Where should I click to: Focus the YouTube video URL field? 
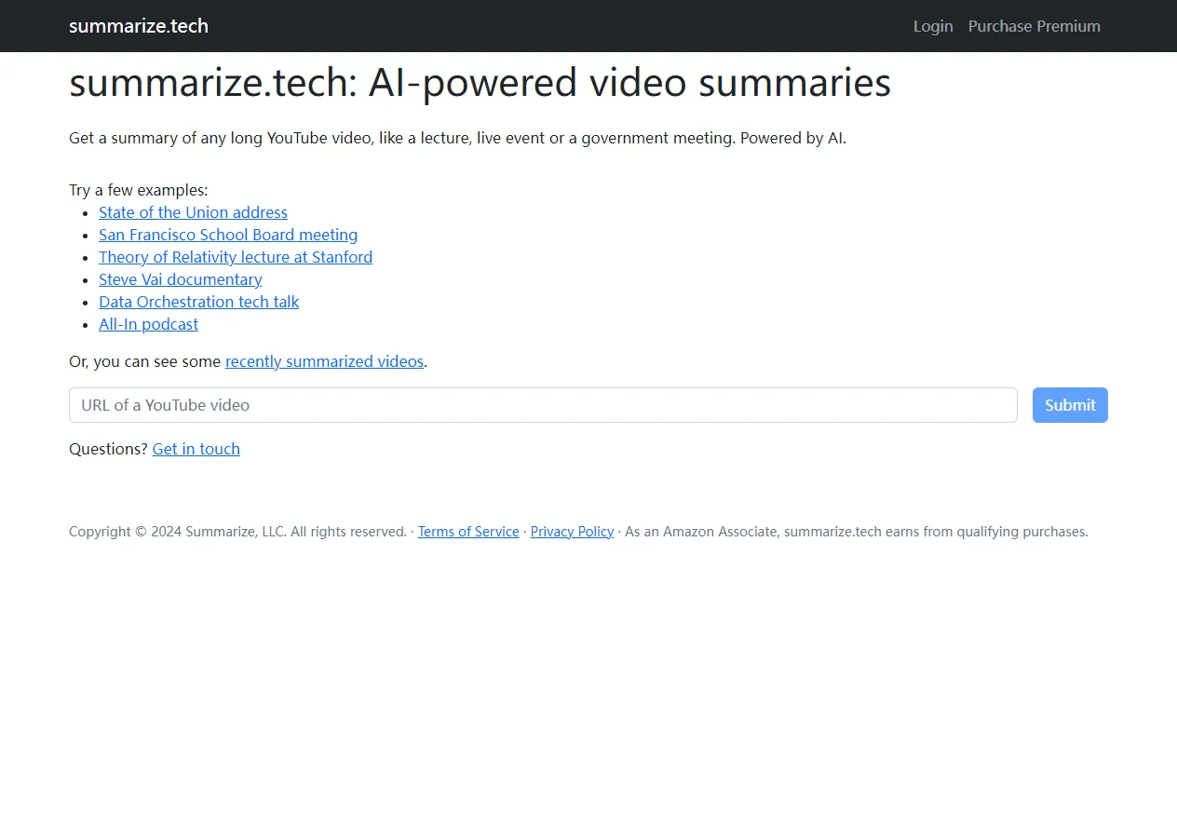(543, 405)
